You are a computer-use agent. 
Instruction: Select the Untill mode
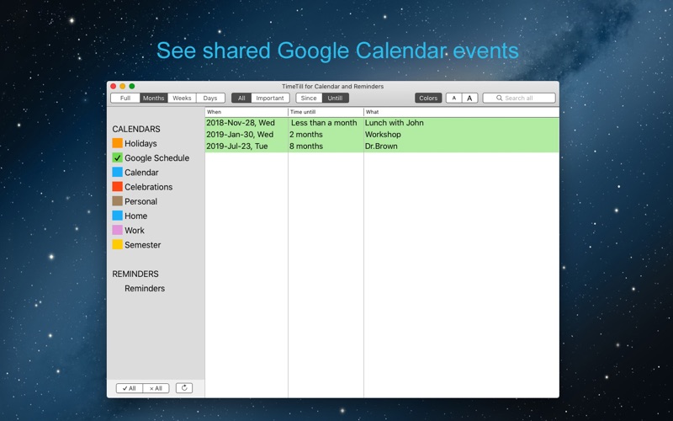coord(335,98)
